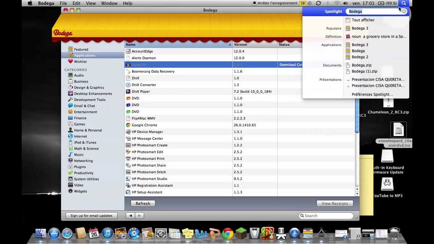434x244 pixels.
Task: Open the Window menu
Action: coord(109,3)
